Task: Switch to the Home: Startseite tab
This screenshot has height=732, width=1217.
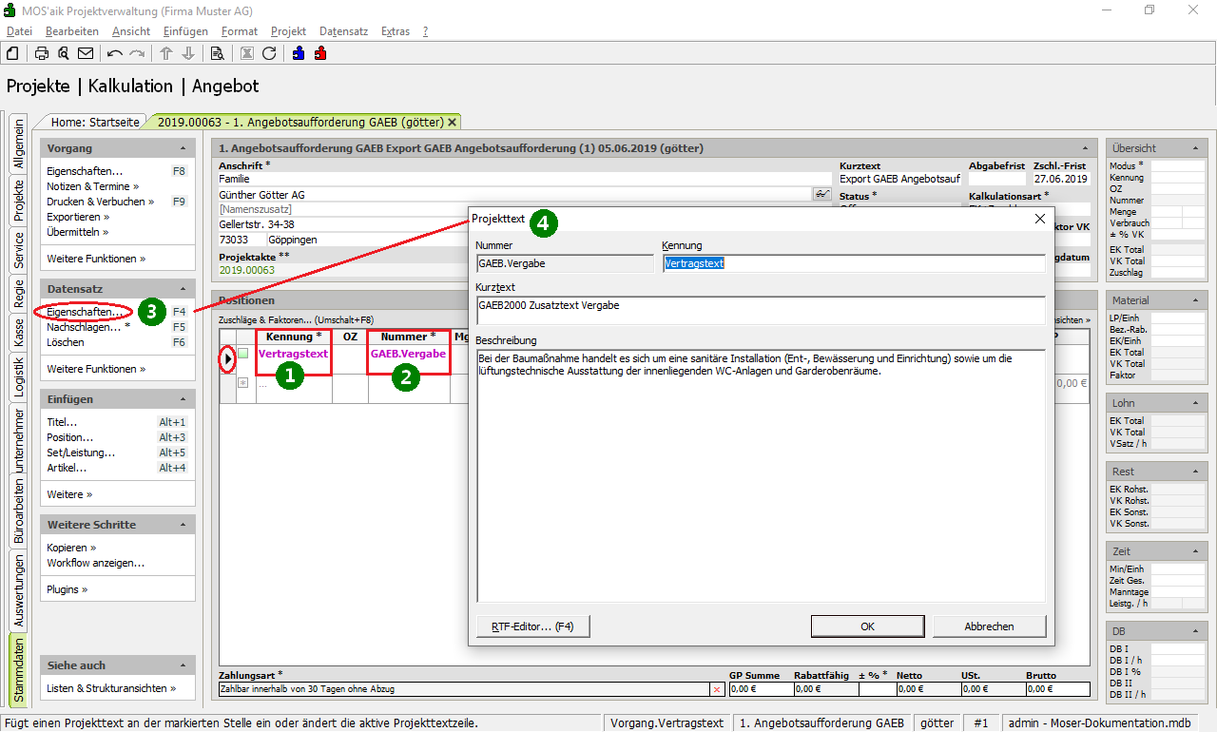Action: point(95,122)
